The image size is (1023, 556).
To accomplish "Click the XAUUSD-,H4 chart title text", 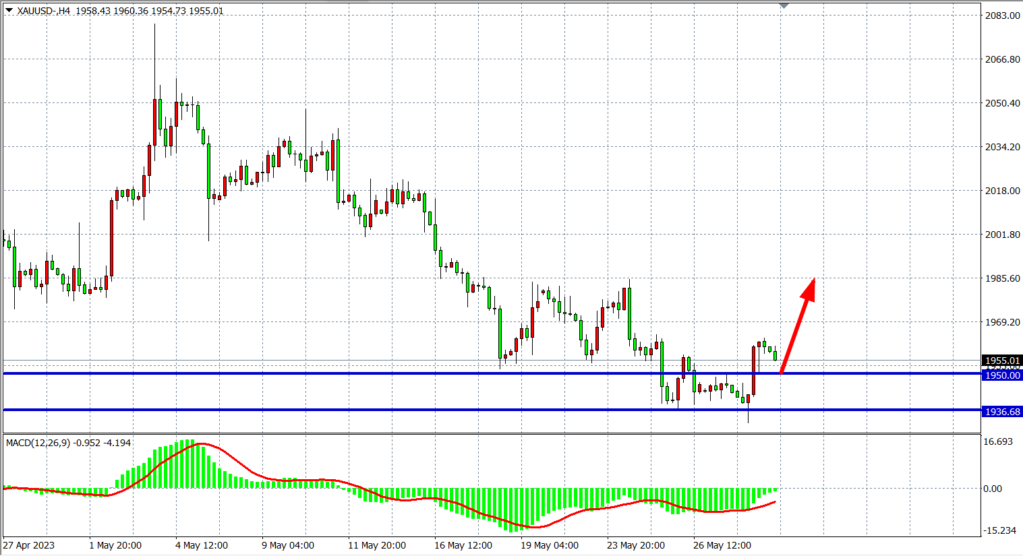I will [44, 11].
